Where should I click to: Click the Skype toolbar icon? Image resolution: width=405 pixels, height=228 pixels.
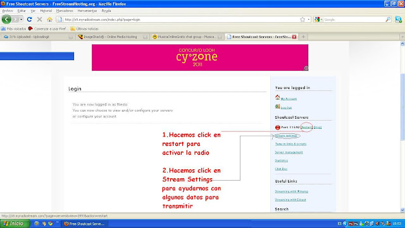click(398, 20)
